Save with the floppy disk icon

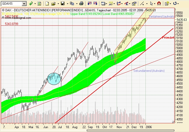[63, 4]
